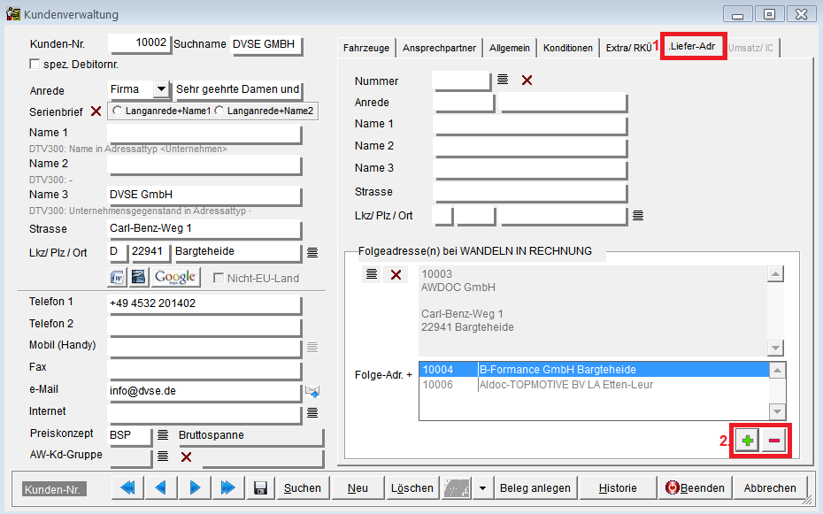Click the Kunden-Nr. field showing 10002
Image resolution: width=823 pixels, height=514 pixels.
coord(139,43)
